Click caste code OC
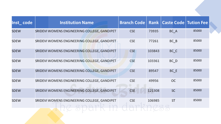The height and width of the screenshot is (124, 221). pos(173,81)
